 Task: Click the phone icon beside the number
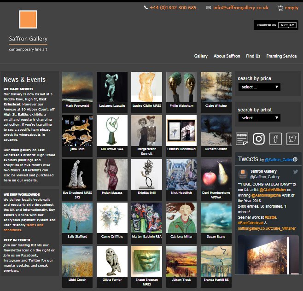[146, 7]
